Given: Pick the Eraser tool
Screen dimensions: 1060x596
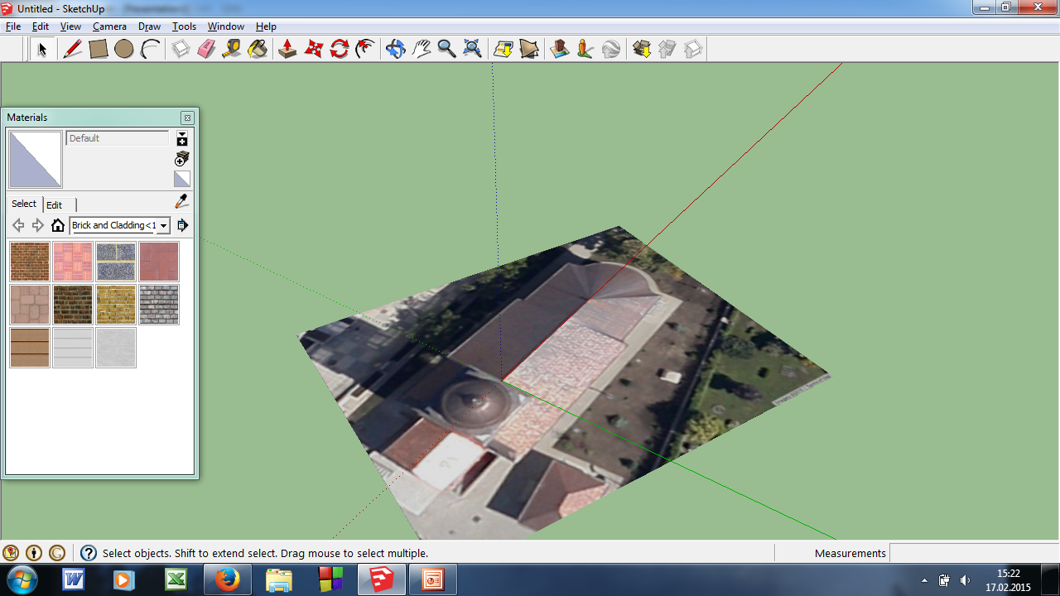Looking at the screenshot, I should (206, 50).
